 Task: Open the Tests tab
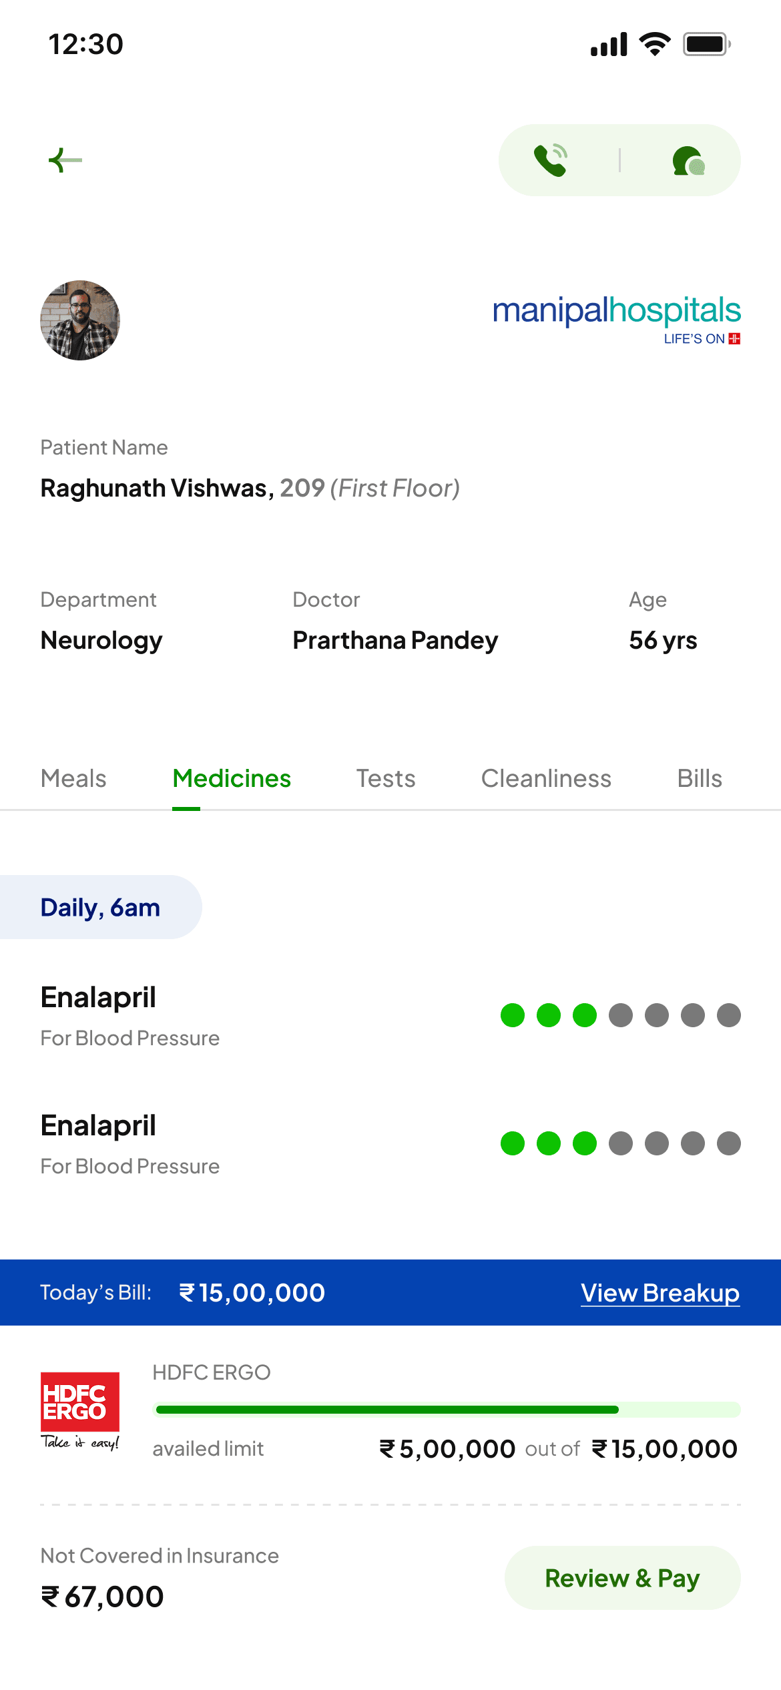(386, 778)
